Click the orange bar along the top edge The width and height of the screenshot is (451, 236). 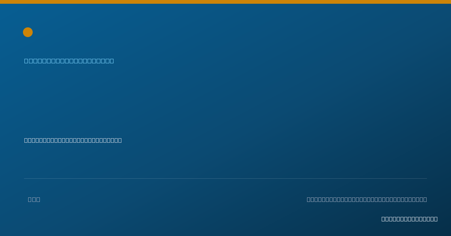(225, 2)
